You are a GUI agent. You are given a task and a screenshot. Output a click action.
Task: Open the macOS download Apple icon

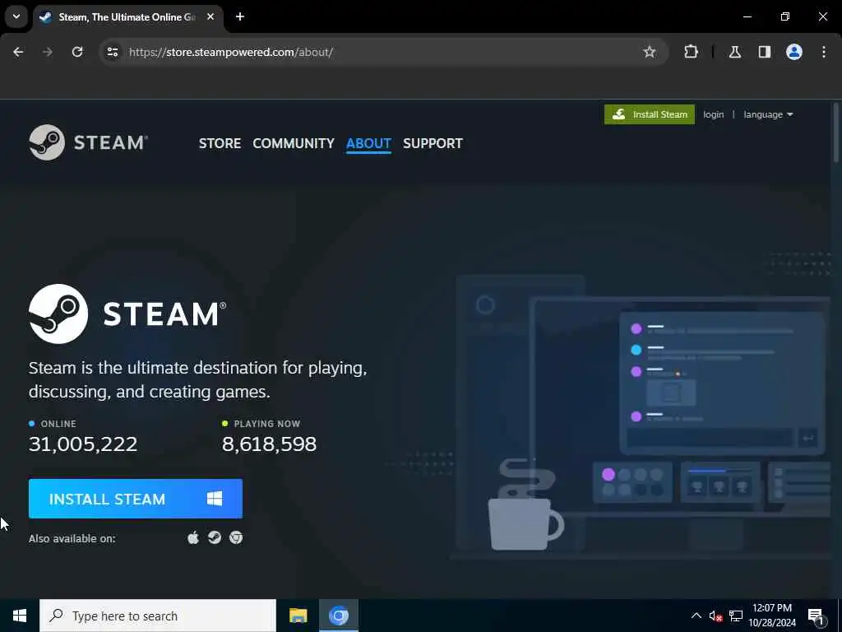[193, 537]
